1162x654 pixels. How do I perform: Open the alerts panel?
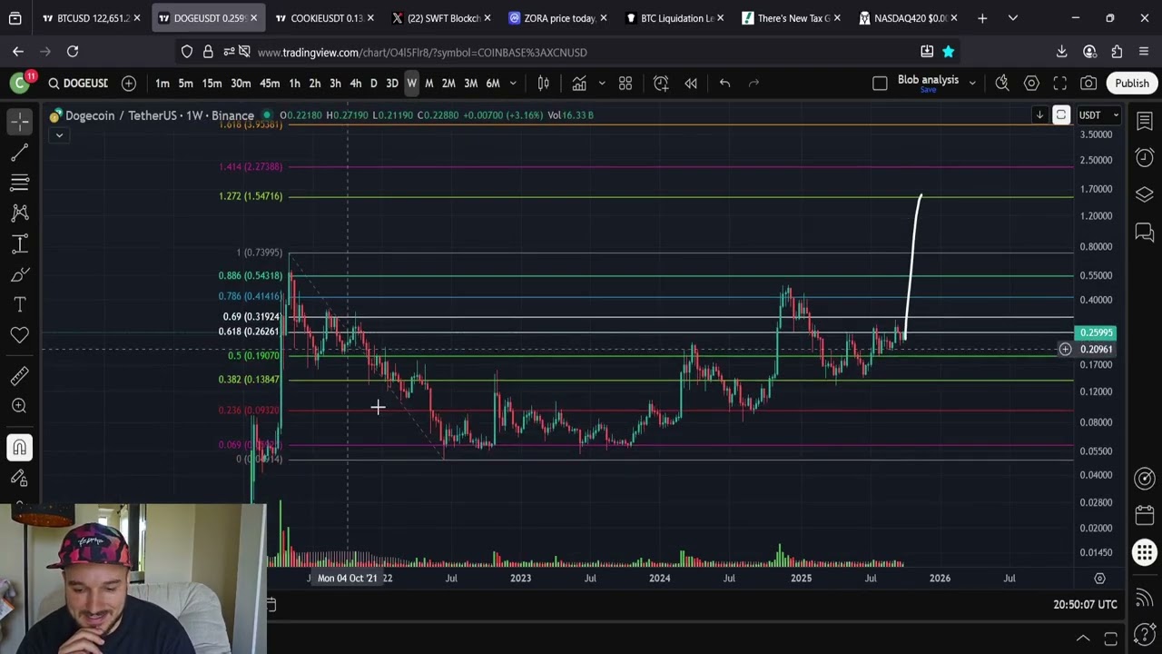click(x=1144, y=158)
